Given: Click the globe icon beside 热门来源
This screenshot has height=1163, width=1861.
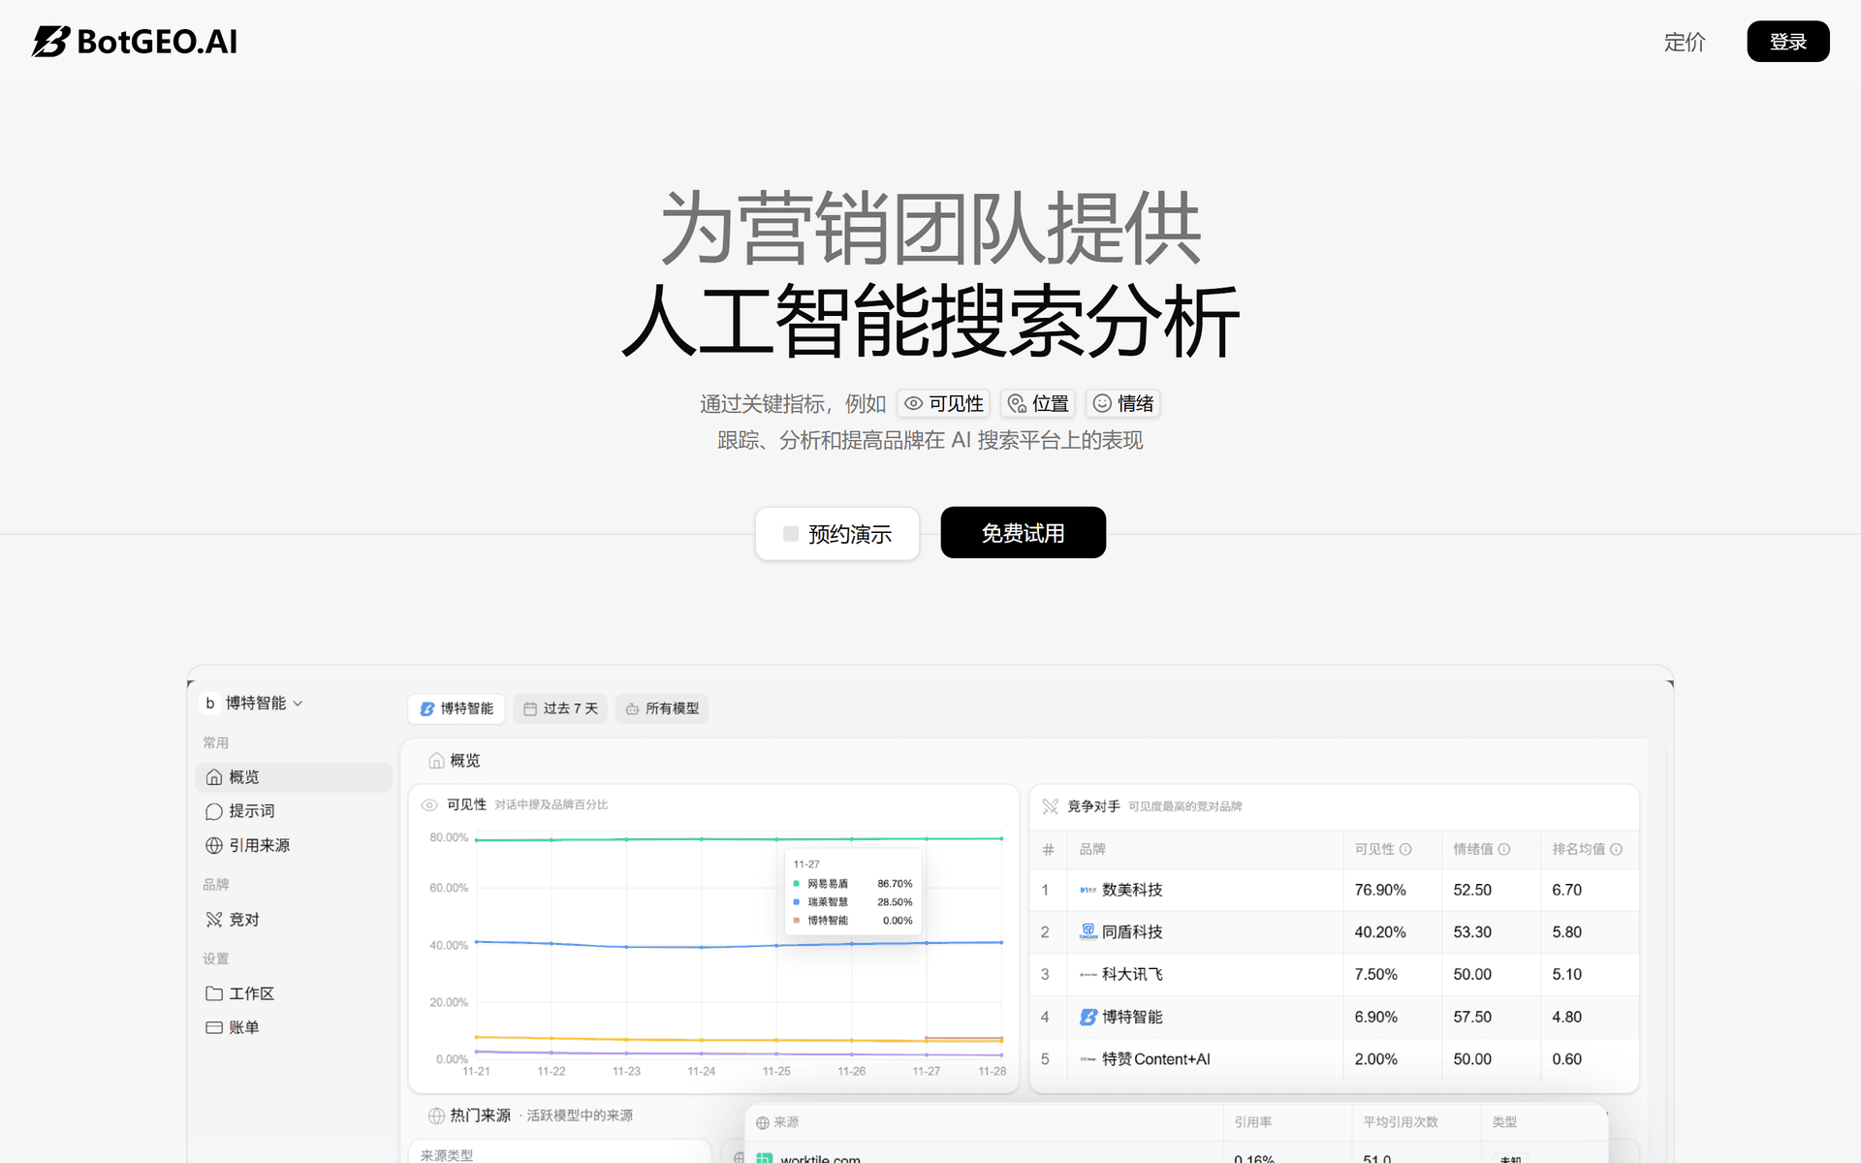Looking at the screenshot, I should coord(437,1116).
